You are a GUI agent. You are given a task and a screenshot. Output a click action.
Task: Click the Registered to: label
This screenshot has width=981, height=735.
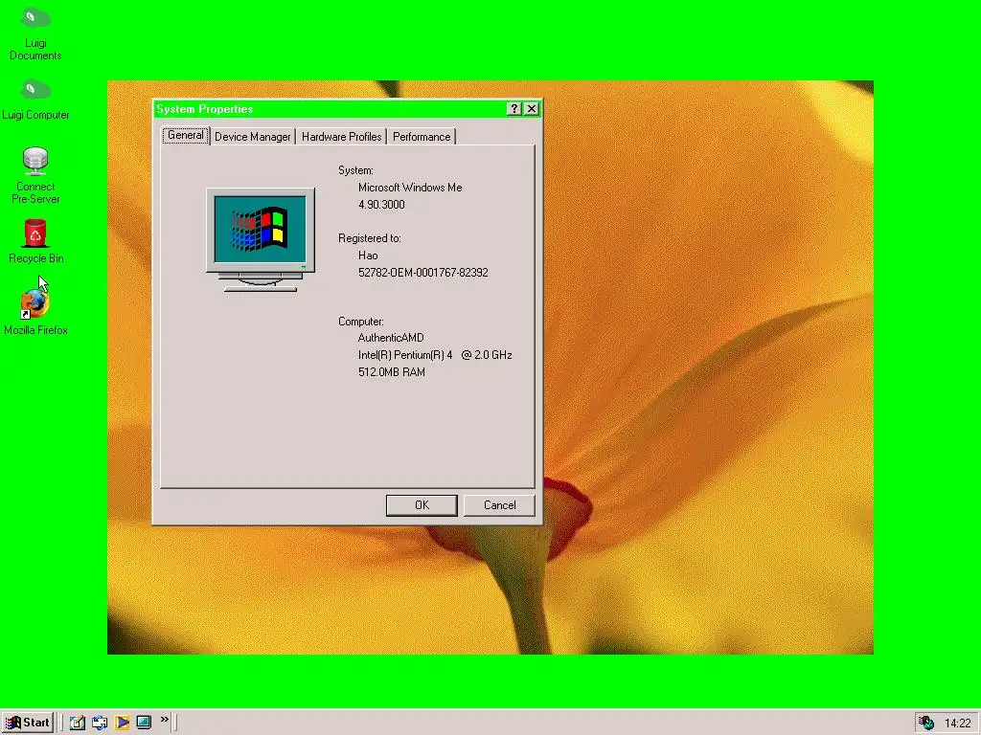pos(370,238)
